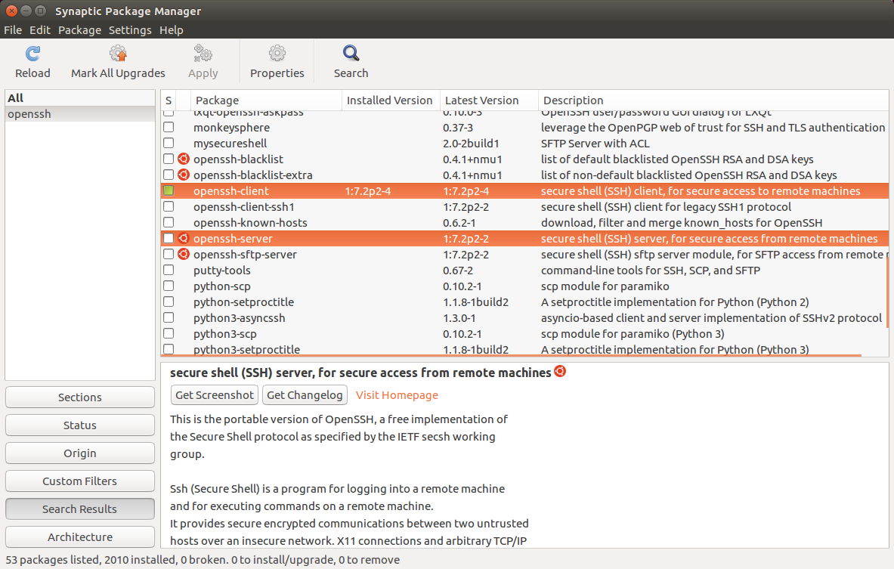Click the Get Changelog button

coord(305,394)
